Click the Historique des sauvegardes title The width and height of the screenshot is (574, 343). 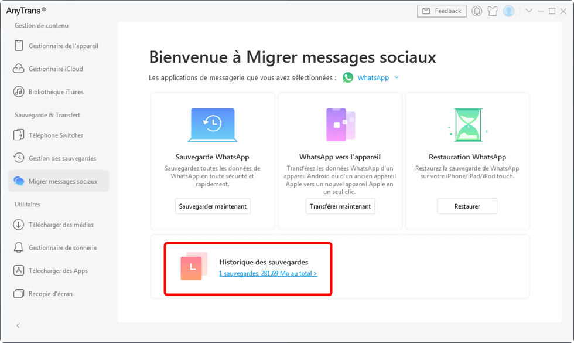[264, 262]
